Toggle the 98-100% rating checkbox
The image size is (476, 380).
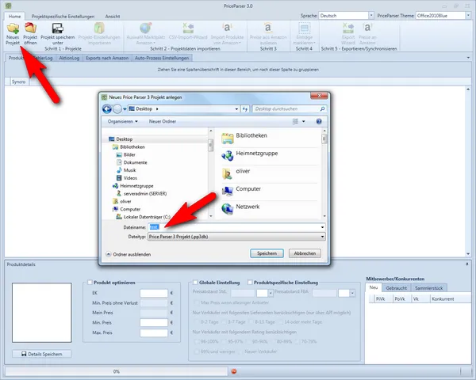[x=197, y=341]
